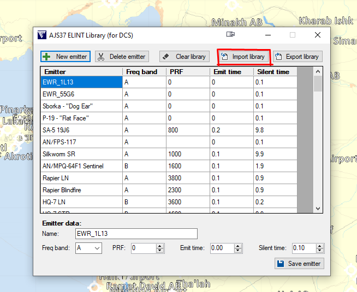Click the table scroll down arrow

pos(318,208)
